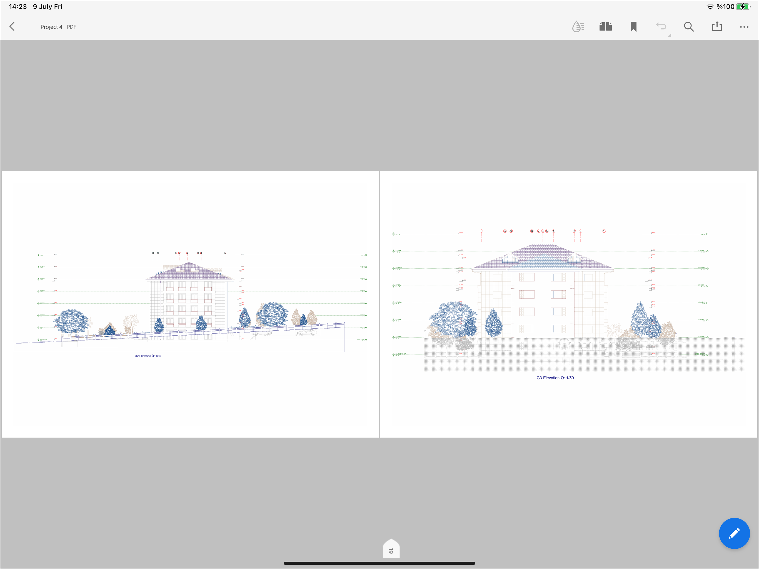Tap the battery charging indicator
Viewport: 759px width, 569px height.
[x=743, y=7]
